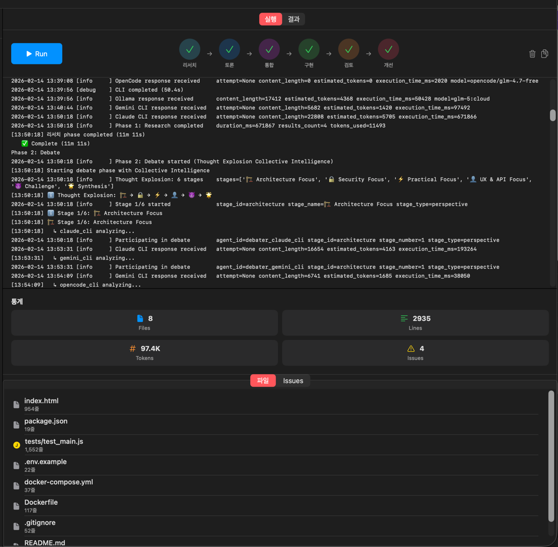The height and width of the screenshot is (547, 558).
Task: Switch to the 실행 tab
Action: pyautogui.click(x=270, y=20)
